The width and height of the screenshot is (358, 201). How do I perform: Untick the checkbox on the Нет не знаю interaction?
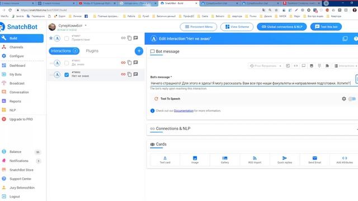tap(67, 75)
